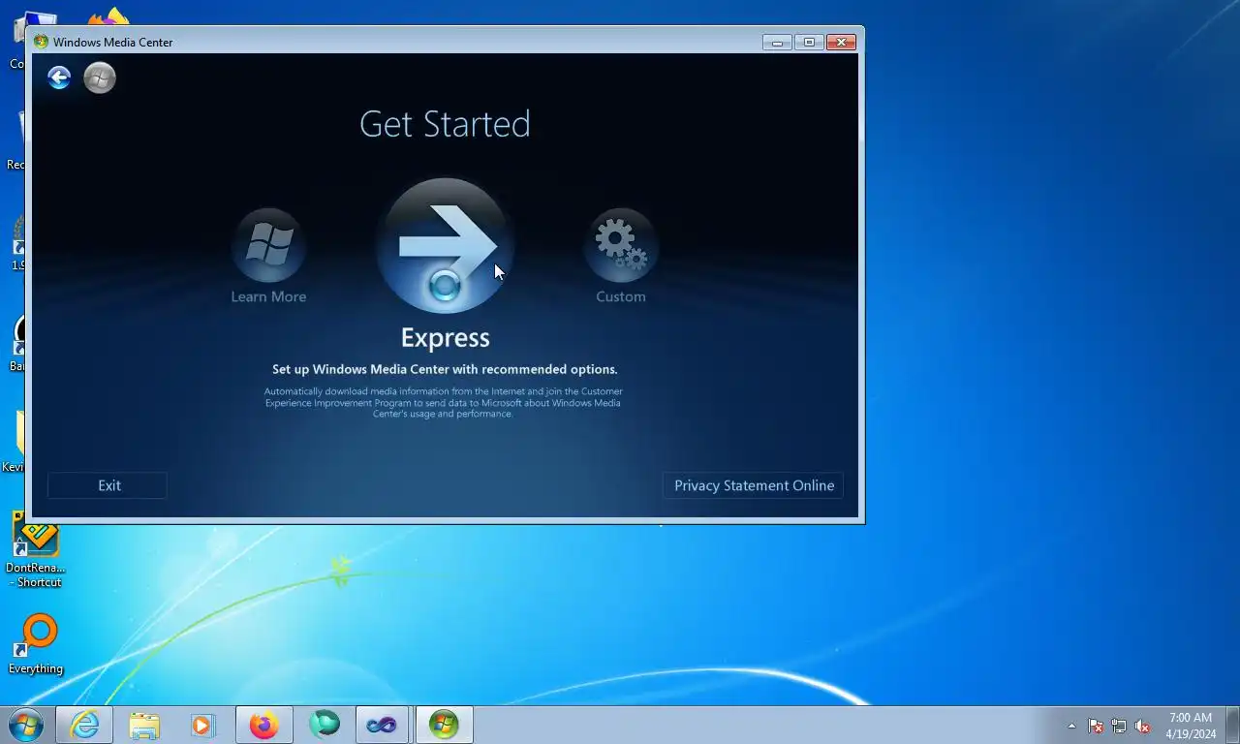The image size is (1240, 744).
Task: Open Windows Explorer folder in taskbar
Action: pos(144,725)
